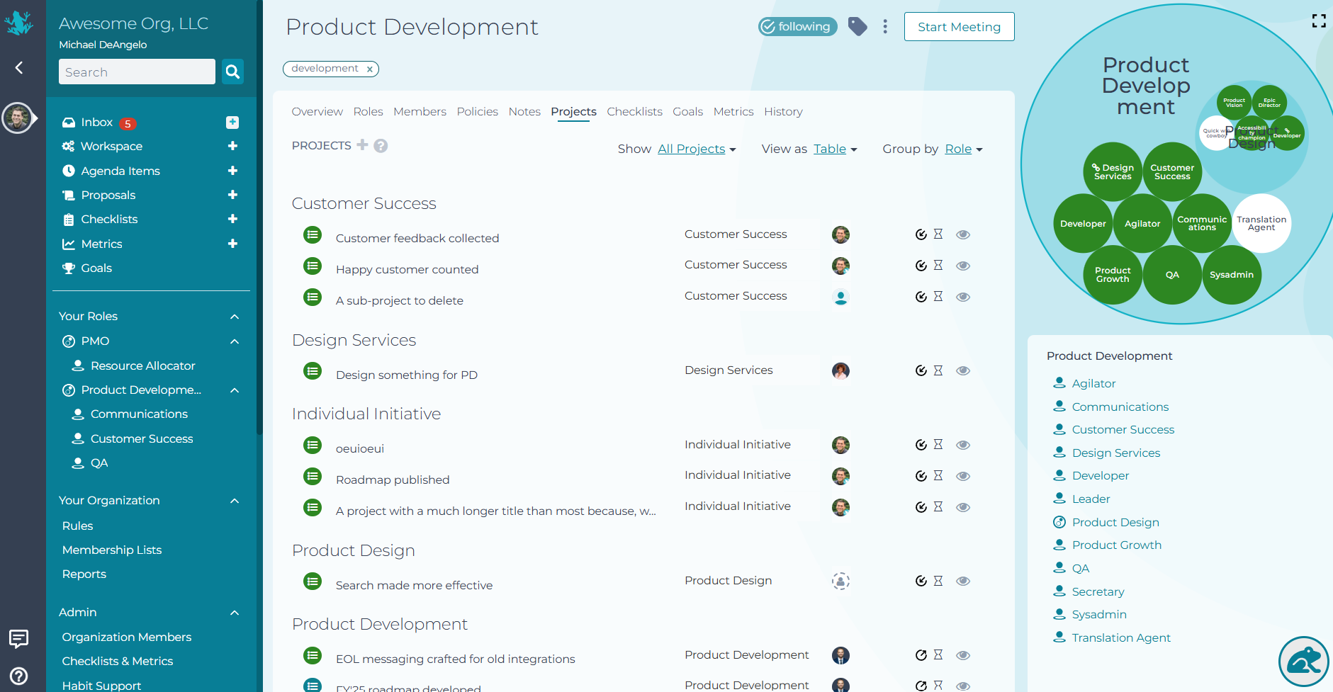Switch to the Checklists tab

[x=634, y=111]
